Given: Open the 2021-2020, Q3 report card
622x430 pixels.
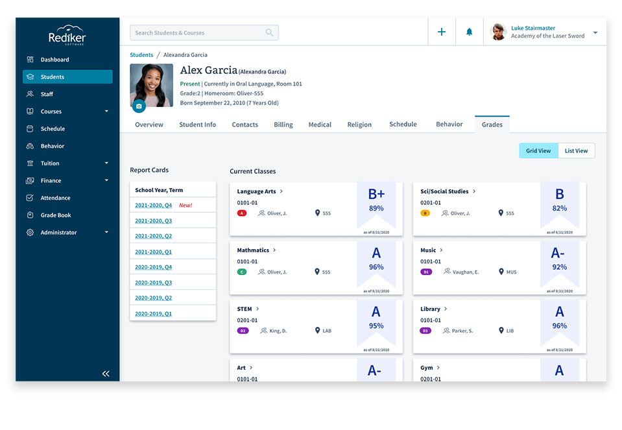Looking at the screenshot, I should 153,221.
